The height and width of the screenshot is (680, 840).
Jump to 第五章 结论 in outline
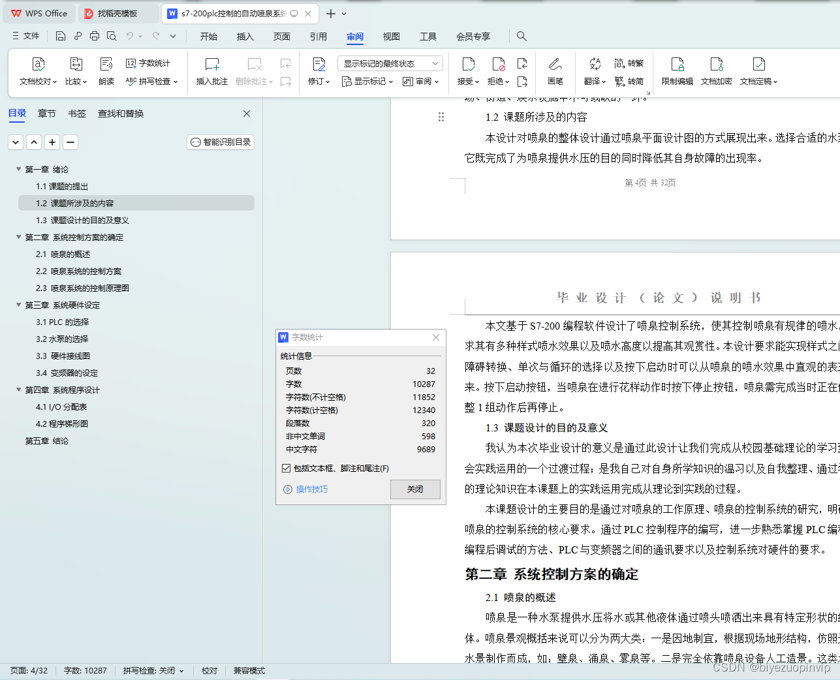point(47,440)
